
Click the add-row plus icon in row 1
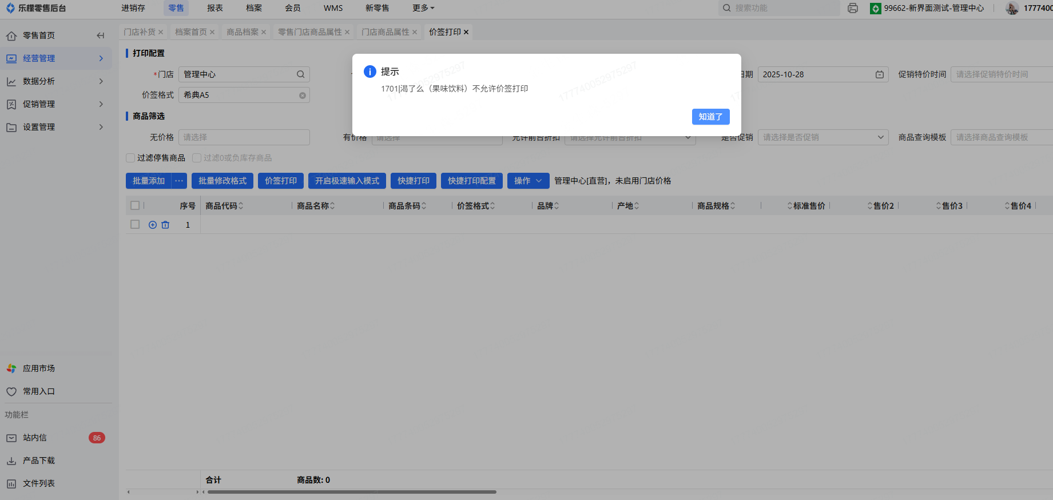click(x=153, y=225)
